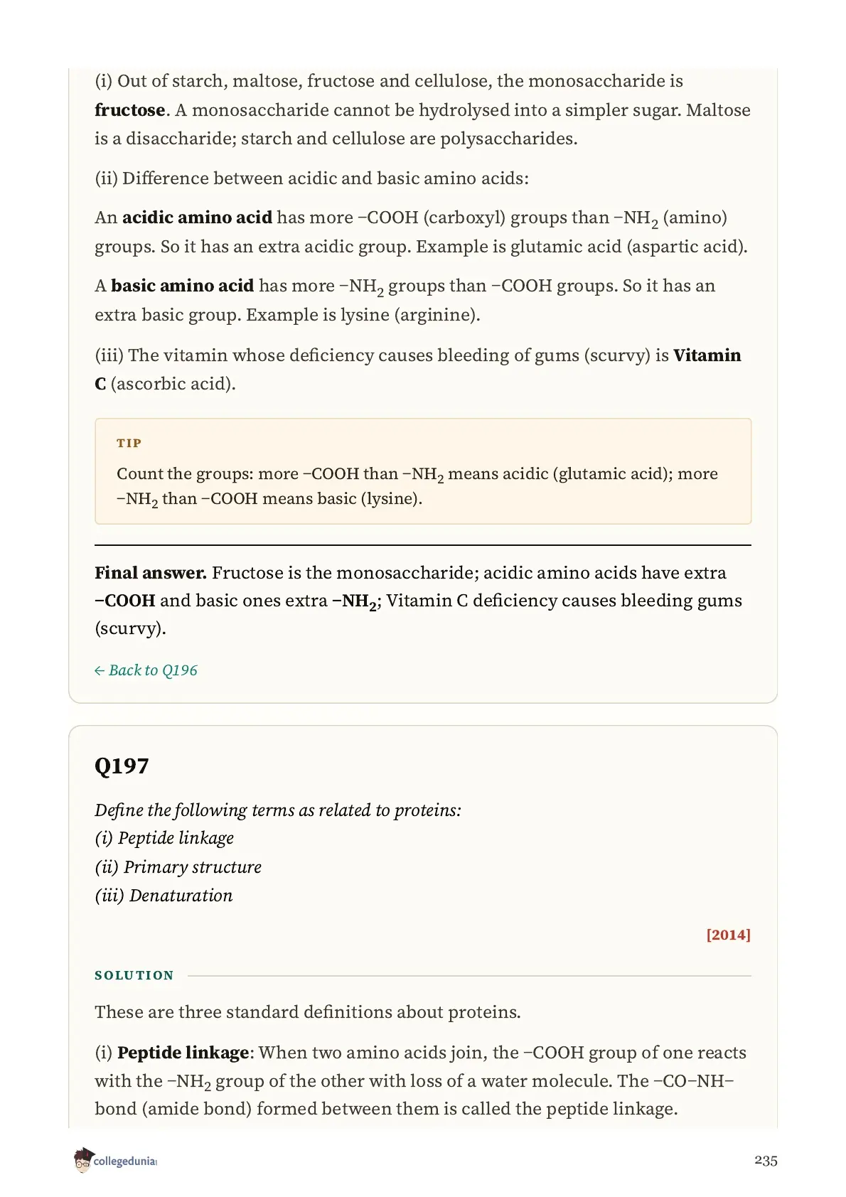The image size is (846, 1197).
Task: Click the bold phrase acidic amino acid
Action: (197, 218)
